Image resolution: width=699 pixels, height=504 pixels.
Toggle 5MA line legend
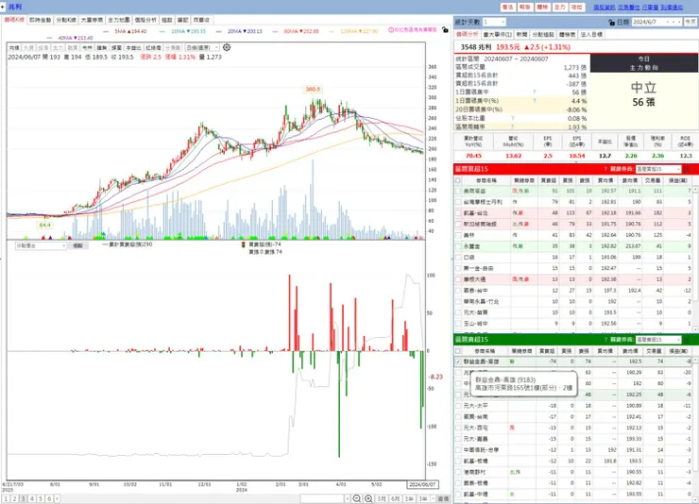[x=125, y=31]
